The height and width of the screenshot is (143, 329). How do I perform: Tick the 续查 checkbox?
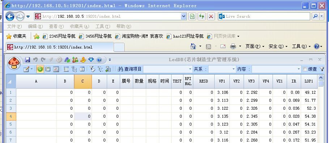[305, 69]
